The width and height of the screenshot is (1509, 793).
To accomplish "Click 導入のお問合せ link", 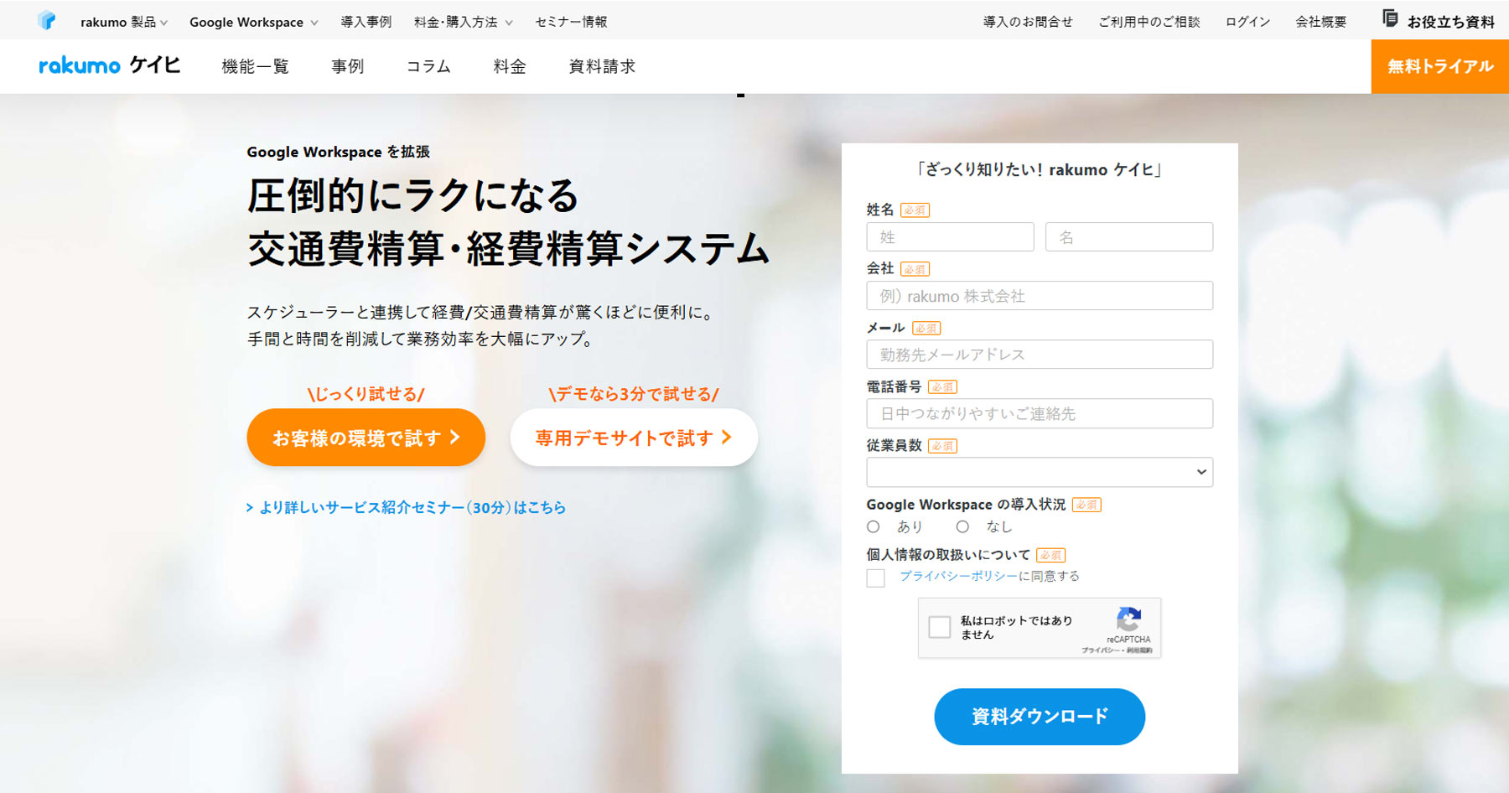I will 1028,22.
